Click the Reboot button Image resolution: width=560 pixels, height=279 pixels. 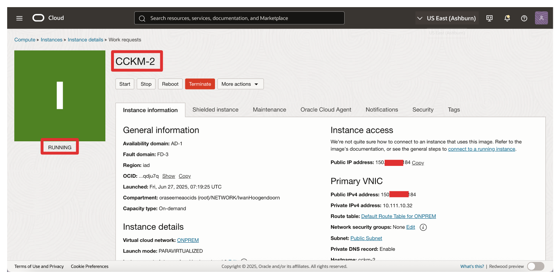[170, 84]
